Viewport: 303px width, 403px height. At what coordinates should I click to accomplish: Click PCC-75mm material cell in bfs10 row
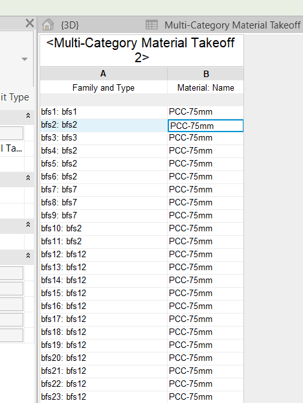click(206, 229)
